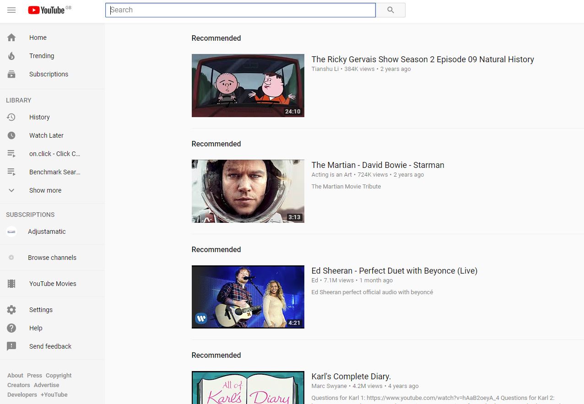Viewport: 584px width, 404px height.
Task: Open The Martian Starman video thumbnail
Action: tap(248, 191)
